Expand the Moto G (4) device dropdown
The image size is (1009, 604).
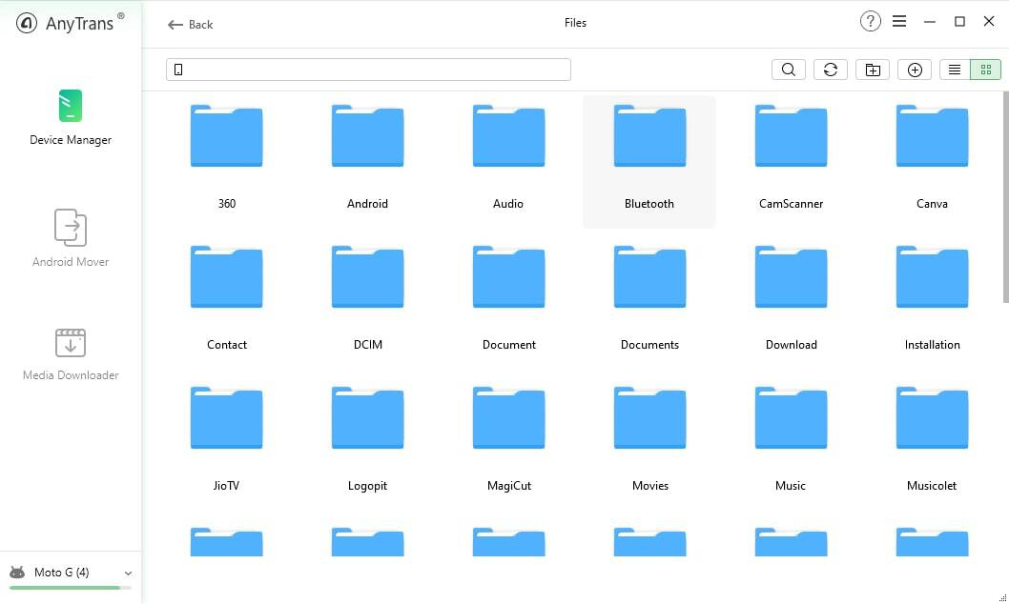128,574
